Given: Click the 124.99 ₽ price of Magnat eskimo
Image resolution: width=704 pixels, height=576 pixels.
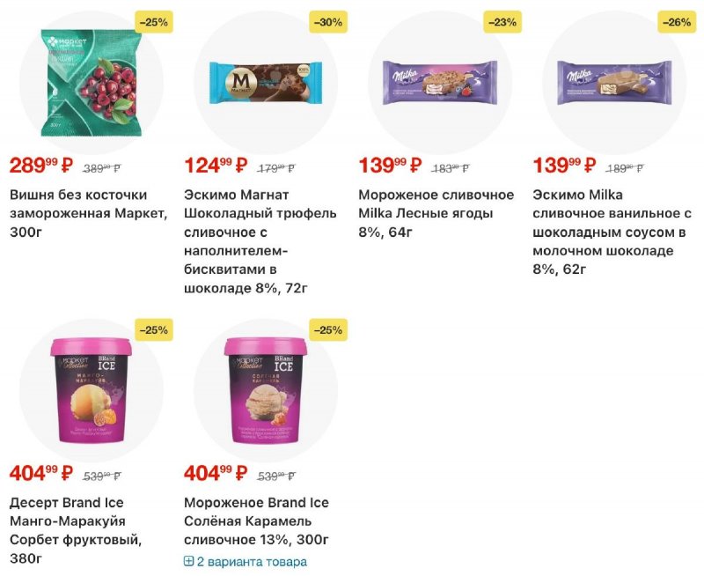Looking at the screenshot, I should 216,166.
